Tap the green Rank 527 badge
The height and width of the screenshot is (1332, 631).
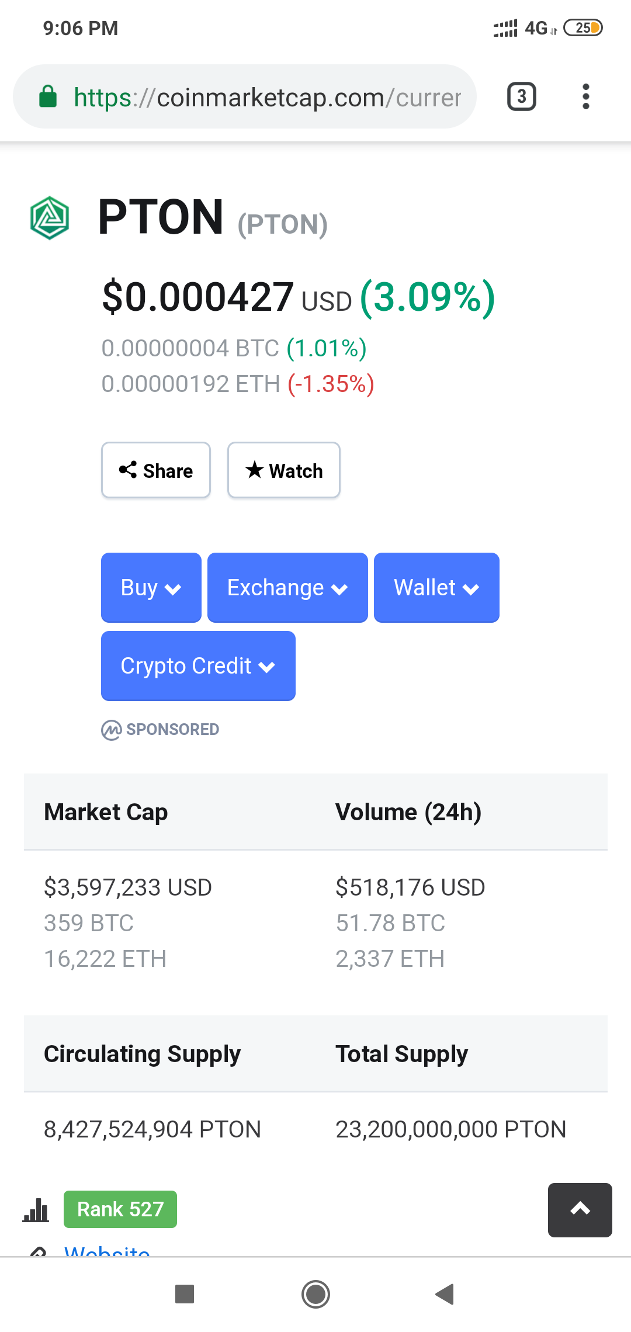click(120, 1209)
